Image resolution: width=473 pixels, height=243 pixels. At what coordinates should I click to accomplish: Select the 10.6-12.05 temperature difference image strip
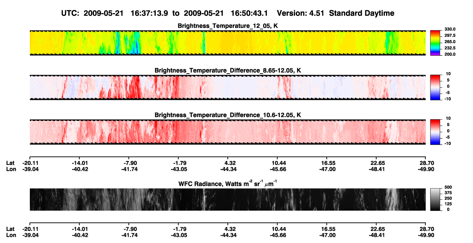[x=227, y=132]
